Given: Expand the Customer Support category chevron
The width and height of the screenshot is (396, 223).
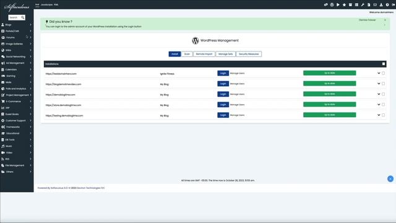Looking at the screenshot, I should [30, 121].
